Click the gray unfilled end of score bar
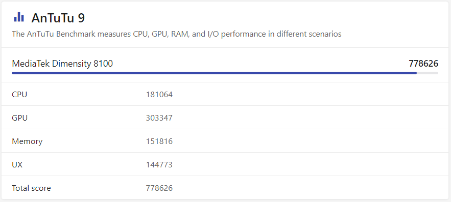The width and height of the screenshot is (451, 202). [428, 73]
